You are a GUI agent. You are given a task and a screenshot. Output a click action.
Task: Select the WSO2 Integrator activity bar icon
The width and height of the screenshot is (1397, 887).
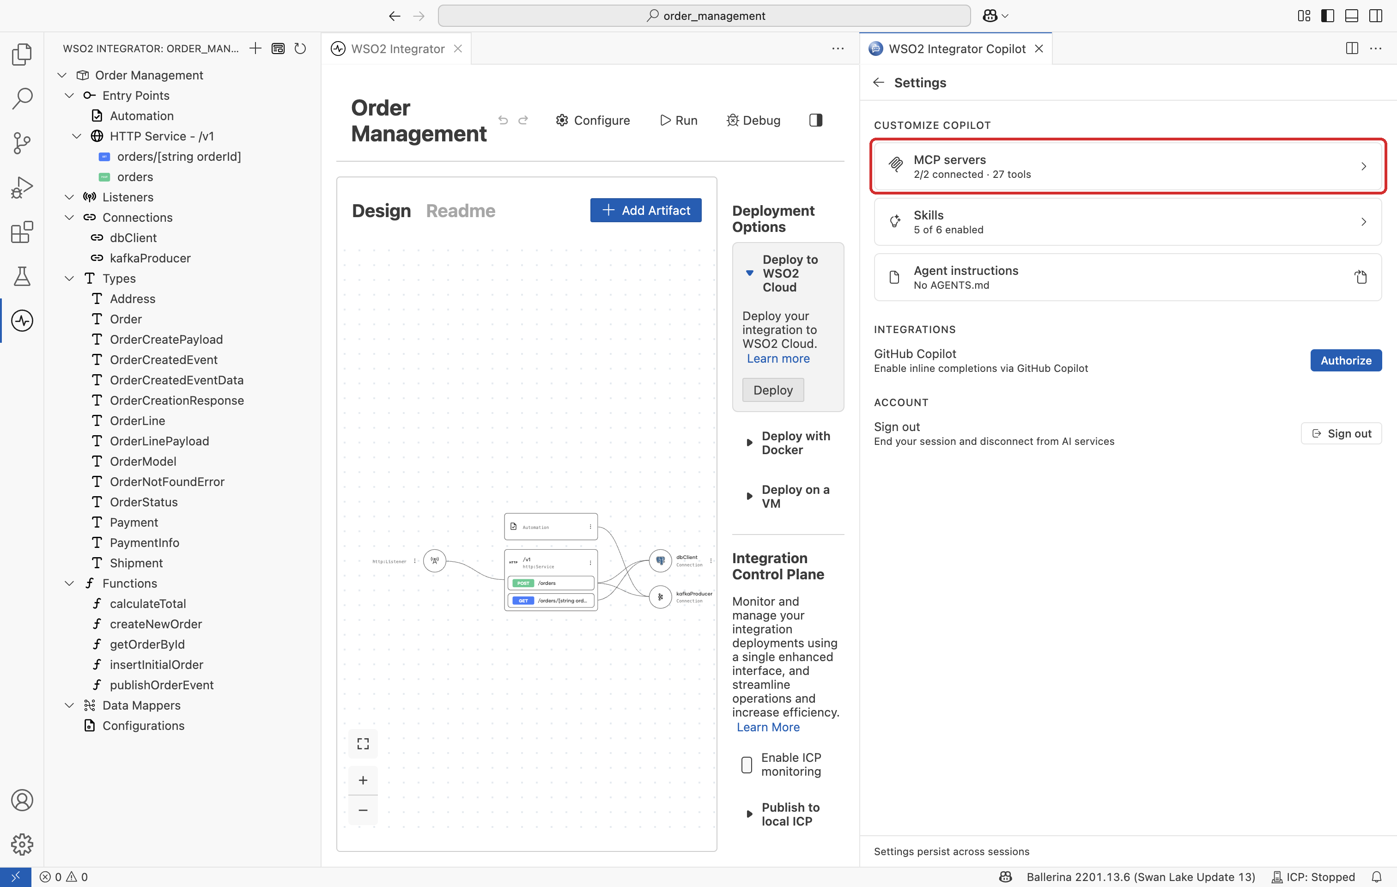(22, 321)
